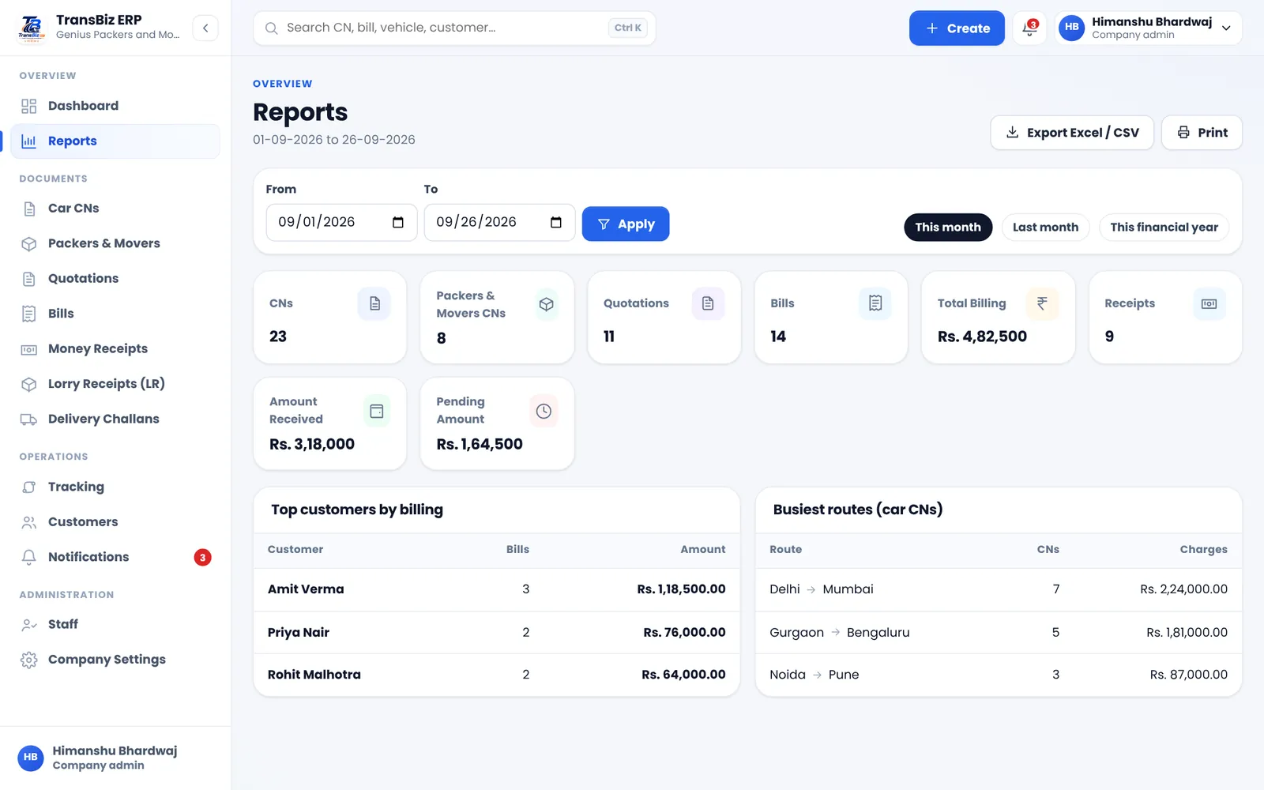This screenshot has height=790, width=1264.
Task: Click the Bills card receipt icon
Action: [x=875, y=303]
